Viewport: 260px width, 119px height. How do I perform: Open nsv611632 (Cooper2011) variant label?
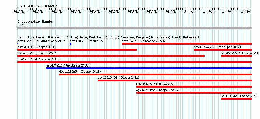[x=37, y=47]
